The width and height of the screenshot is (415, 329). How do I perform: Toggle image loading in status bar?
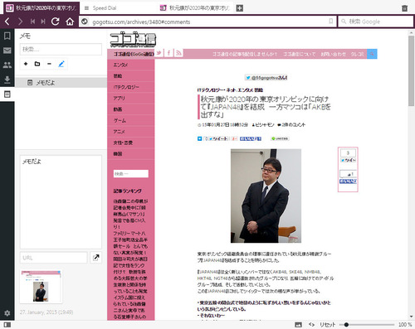point(298,325)
